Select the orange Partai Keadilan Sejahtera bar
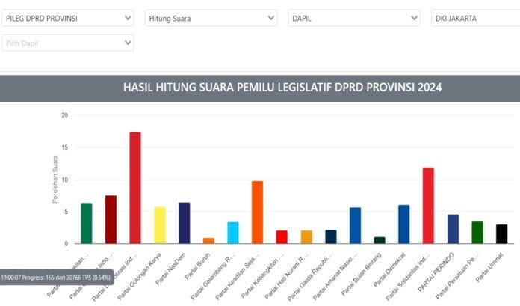520x306 pixels. (257, 212)
